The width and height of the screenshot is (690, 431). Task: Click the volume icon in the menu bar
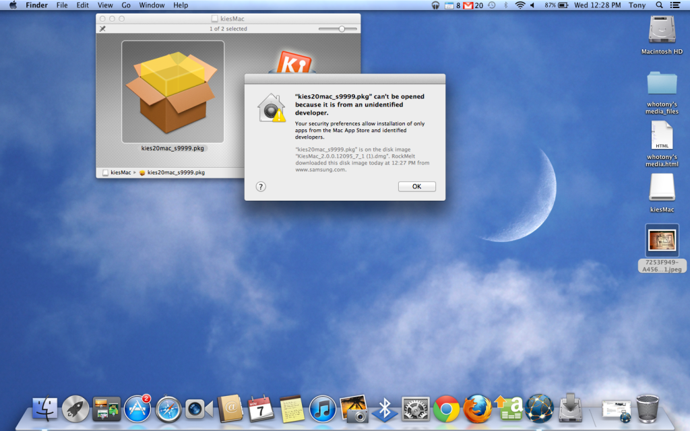(x=532, y=5)
